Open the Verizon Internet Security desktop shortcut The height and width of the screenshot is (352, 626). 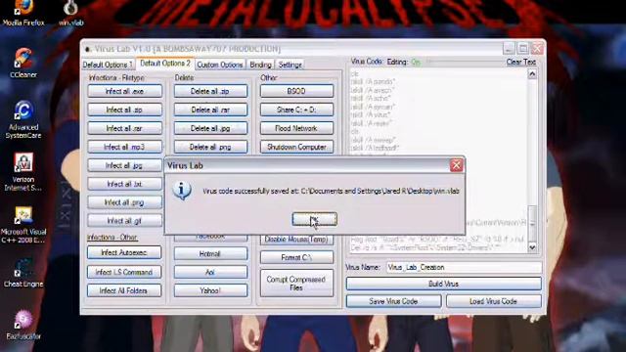click(23, 172)
